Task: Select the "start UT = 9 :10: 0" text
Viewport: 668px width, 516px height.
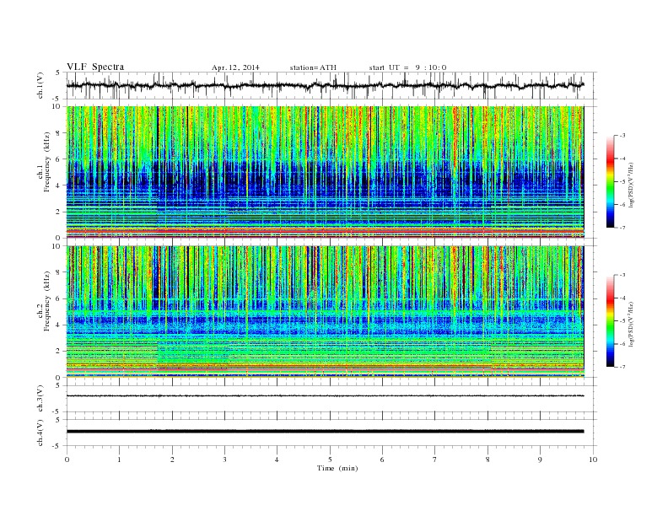Action: [407, 67]
